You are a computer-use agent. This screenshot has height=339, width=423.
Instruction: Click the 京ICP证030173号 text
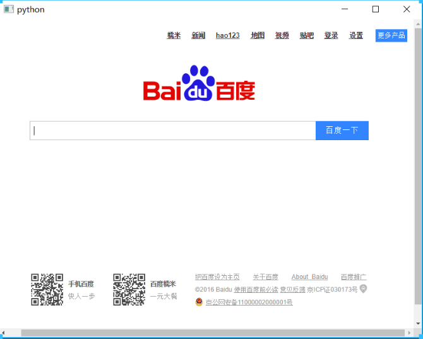(x=332, y=290)
